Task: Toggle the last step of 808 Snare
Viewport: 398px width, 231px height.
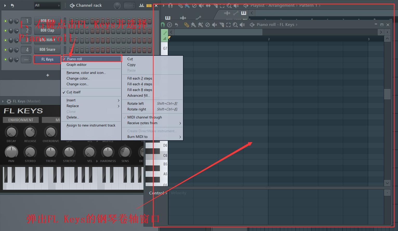Action: coord(149,50)
